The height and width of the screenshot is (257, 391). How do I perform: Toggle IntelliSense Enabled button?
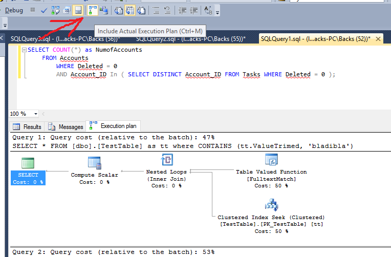[x=78, y=10]
